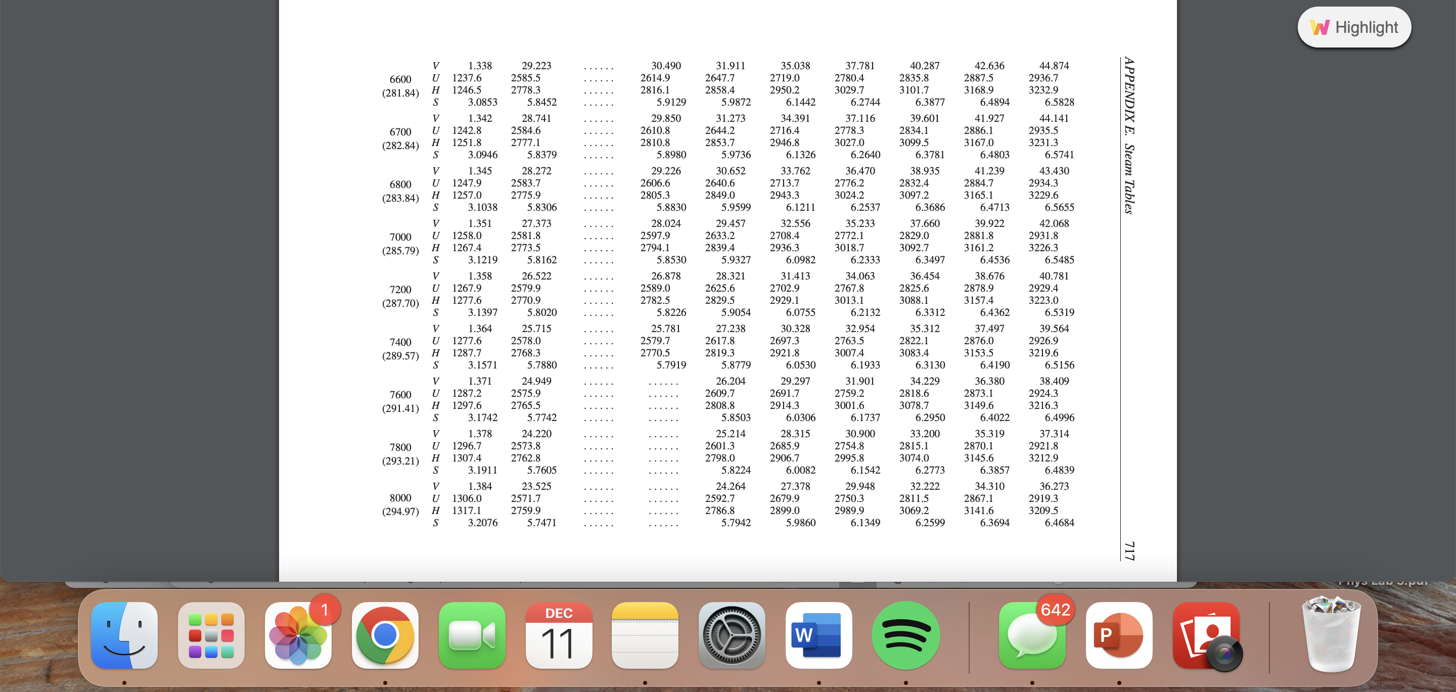
Task: Click the page number 717
Action: coord(1129,550)
